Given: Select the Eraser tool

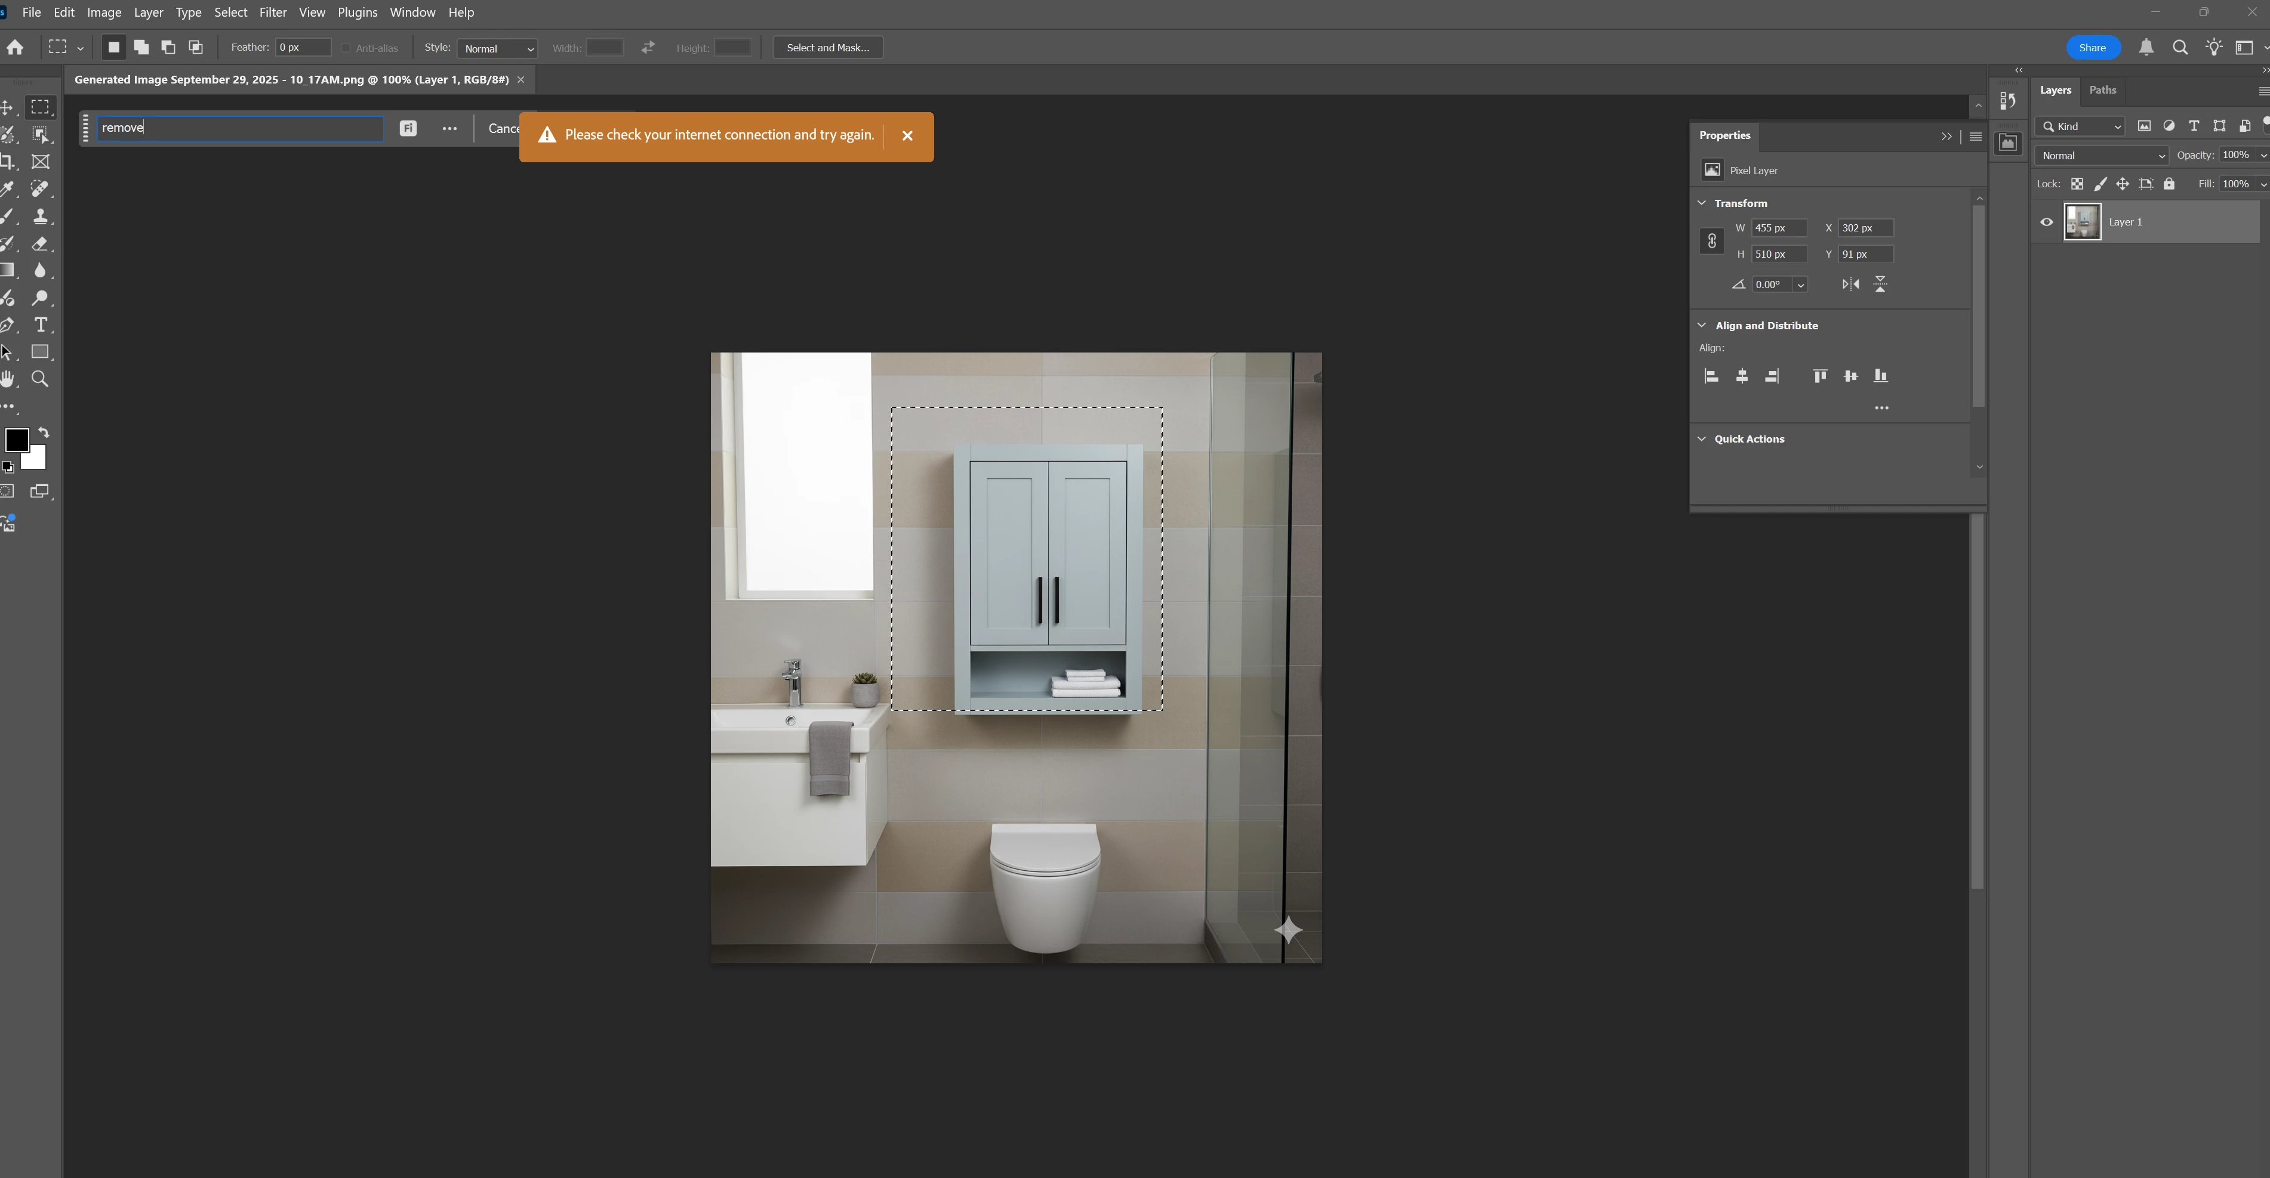Looking at the screenshot, I should (x=39, y=244).
